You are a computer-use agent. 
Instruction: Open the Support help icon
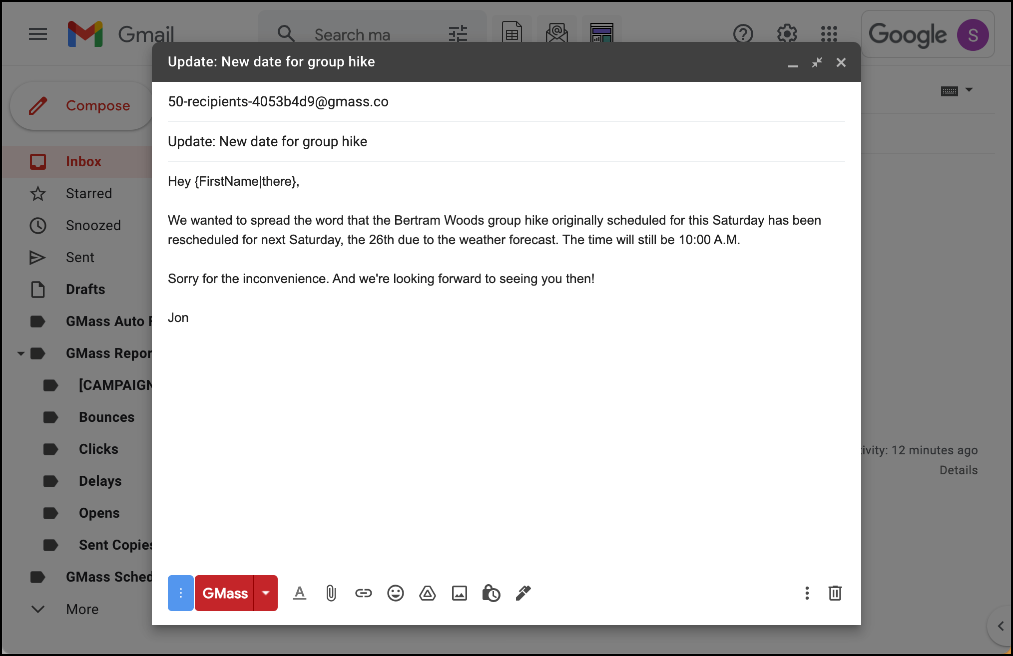click(743, 34)
